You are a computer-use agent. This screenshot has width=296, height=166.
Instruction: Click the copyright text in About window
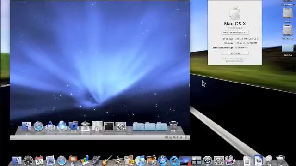234,60
